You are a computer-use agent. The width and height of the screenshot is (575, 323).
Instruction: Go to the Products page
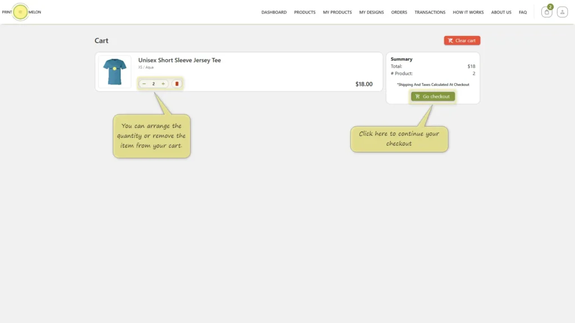(x=304, y=12)
